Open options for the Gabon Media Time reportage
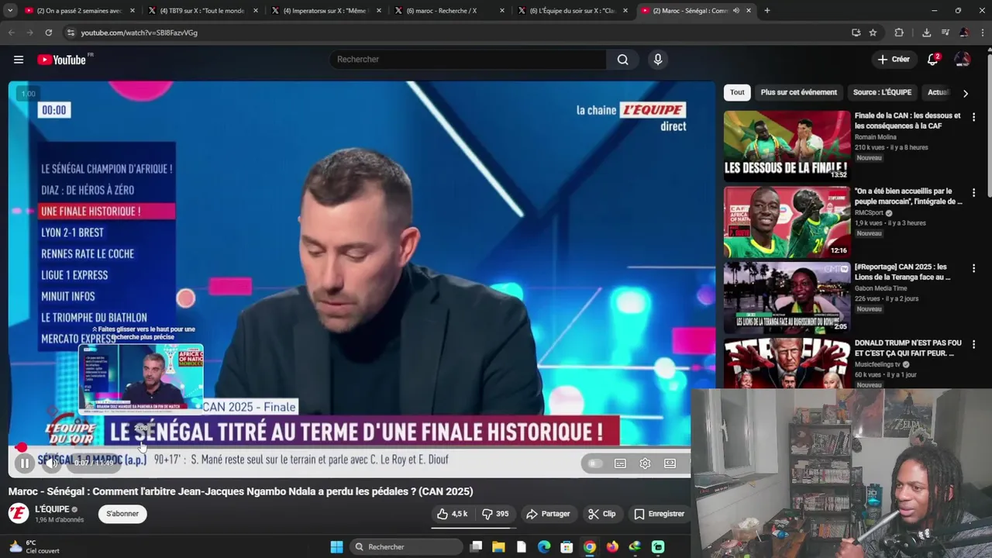Image resolution: width=992 pixels, height=558 pixels. 974,268
